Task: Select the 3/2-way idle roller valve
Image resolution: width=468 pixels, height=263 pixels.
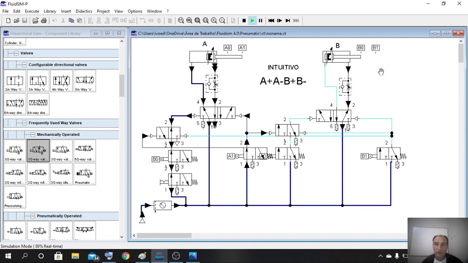Action: 61,174
